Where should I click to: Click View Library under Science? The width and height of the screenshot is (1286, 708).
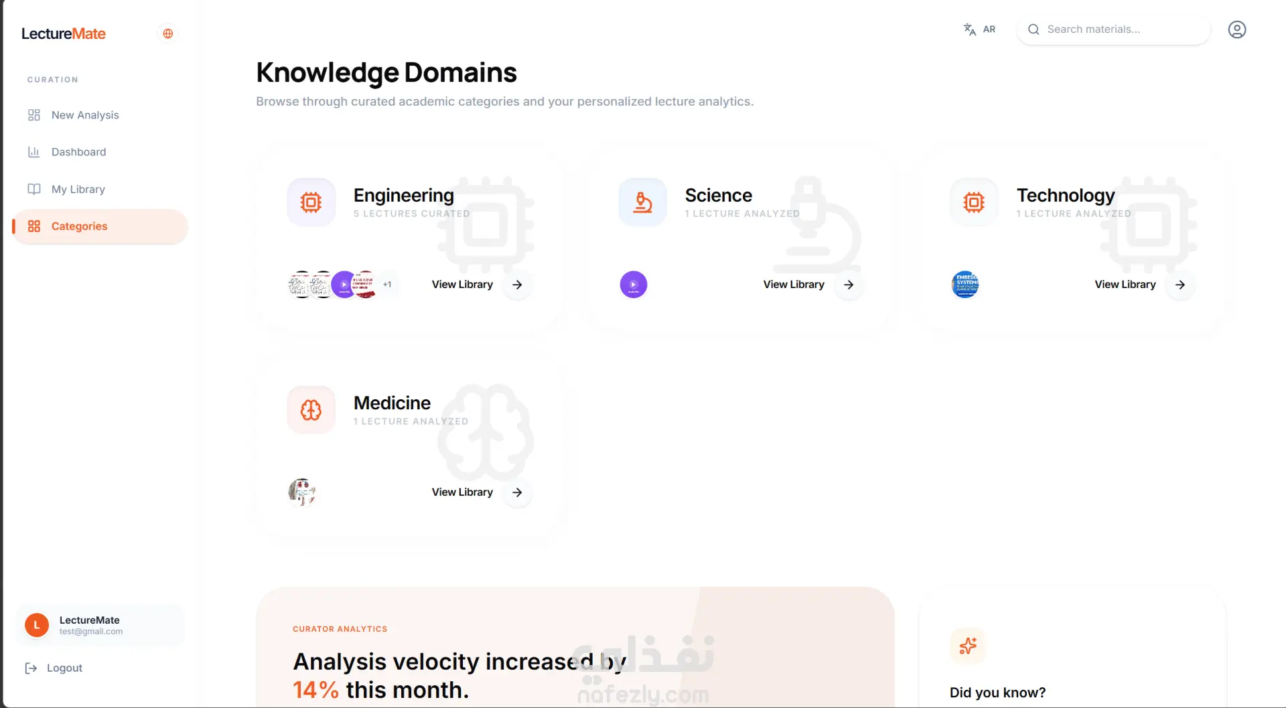tap(794, 285)
